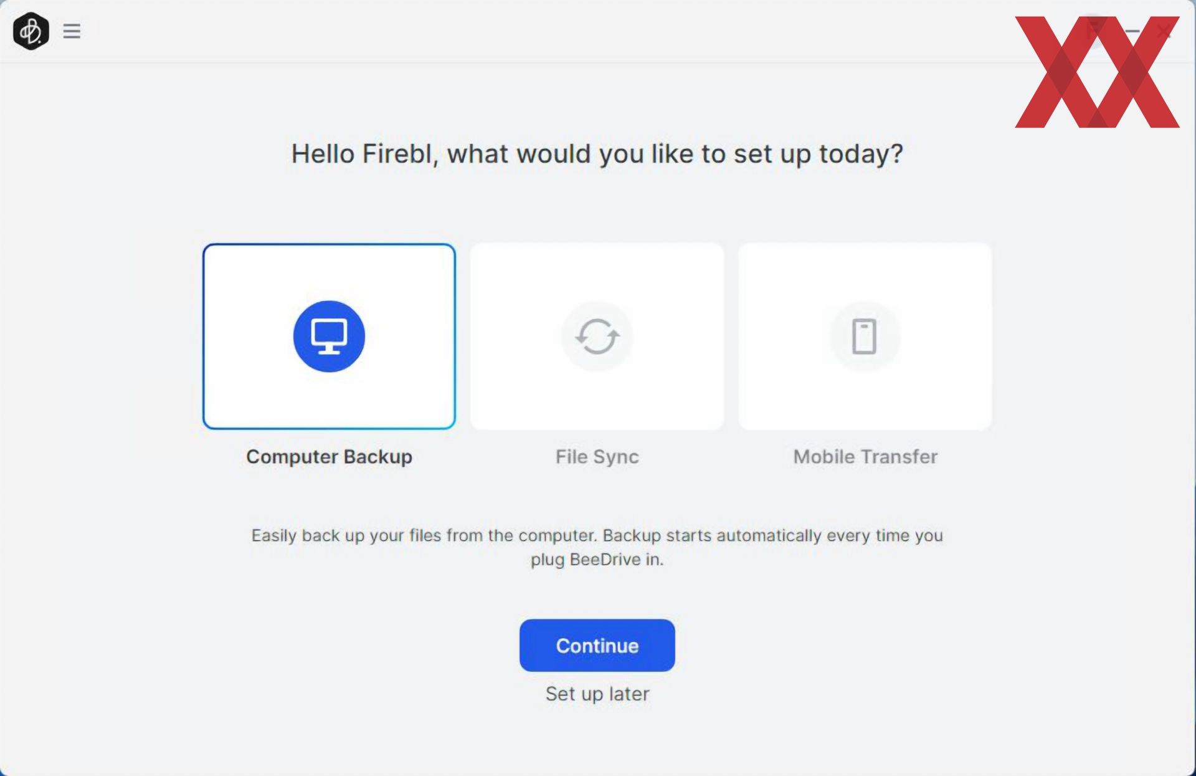
Task: Click the partly hidden title bar icon beside minimize
Action: [x=1095, y=29]
